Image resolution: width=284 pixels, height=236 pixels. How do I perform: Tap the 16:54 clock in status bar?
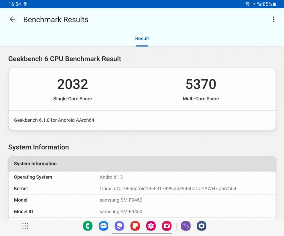15,4
